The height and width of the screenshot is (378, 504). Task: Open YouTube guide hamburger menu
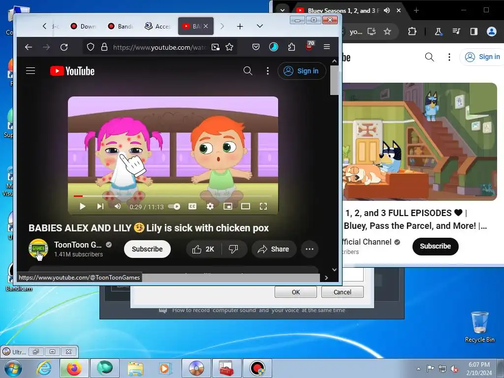pyautogui.click(x=31, y=71)
